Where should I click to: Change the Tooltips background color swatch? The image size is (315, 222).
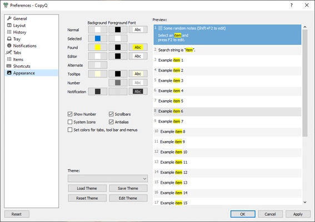click(98, 74)
